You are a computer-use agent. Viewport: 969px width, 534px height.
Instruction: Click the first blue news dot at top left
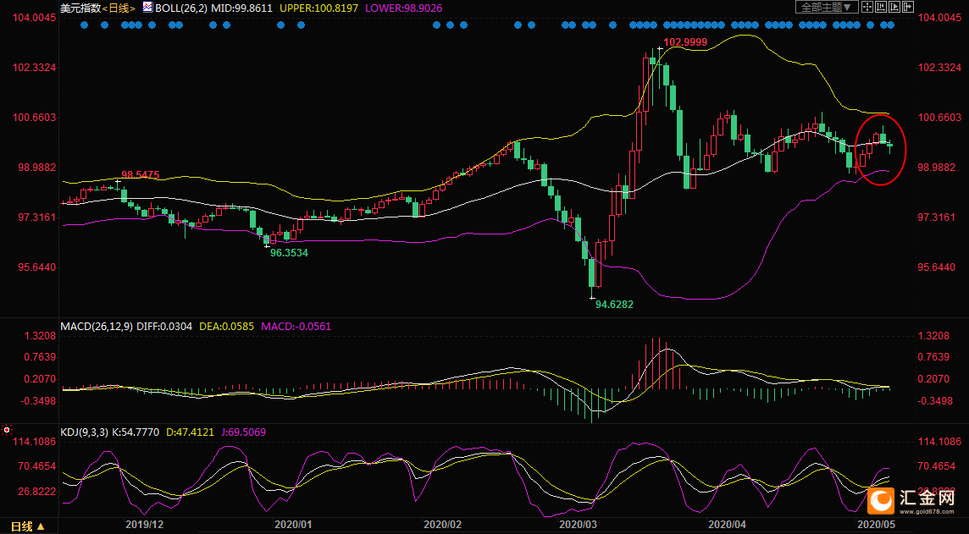pyautogui.click(x=85, y=25)
